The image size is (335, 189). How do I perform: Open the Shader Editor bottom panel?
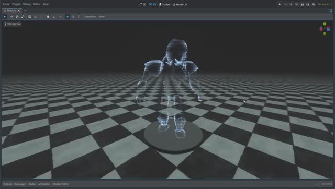coord(61,184)
